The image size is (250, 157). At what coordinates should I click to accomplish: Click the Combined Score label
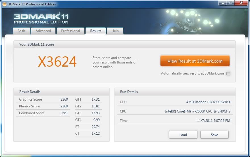click(x=32, y=113)
